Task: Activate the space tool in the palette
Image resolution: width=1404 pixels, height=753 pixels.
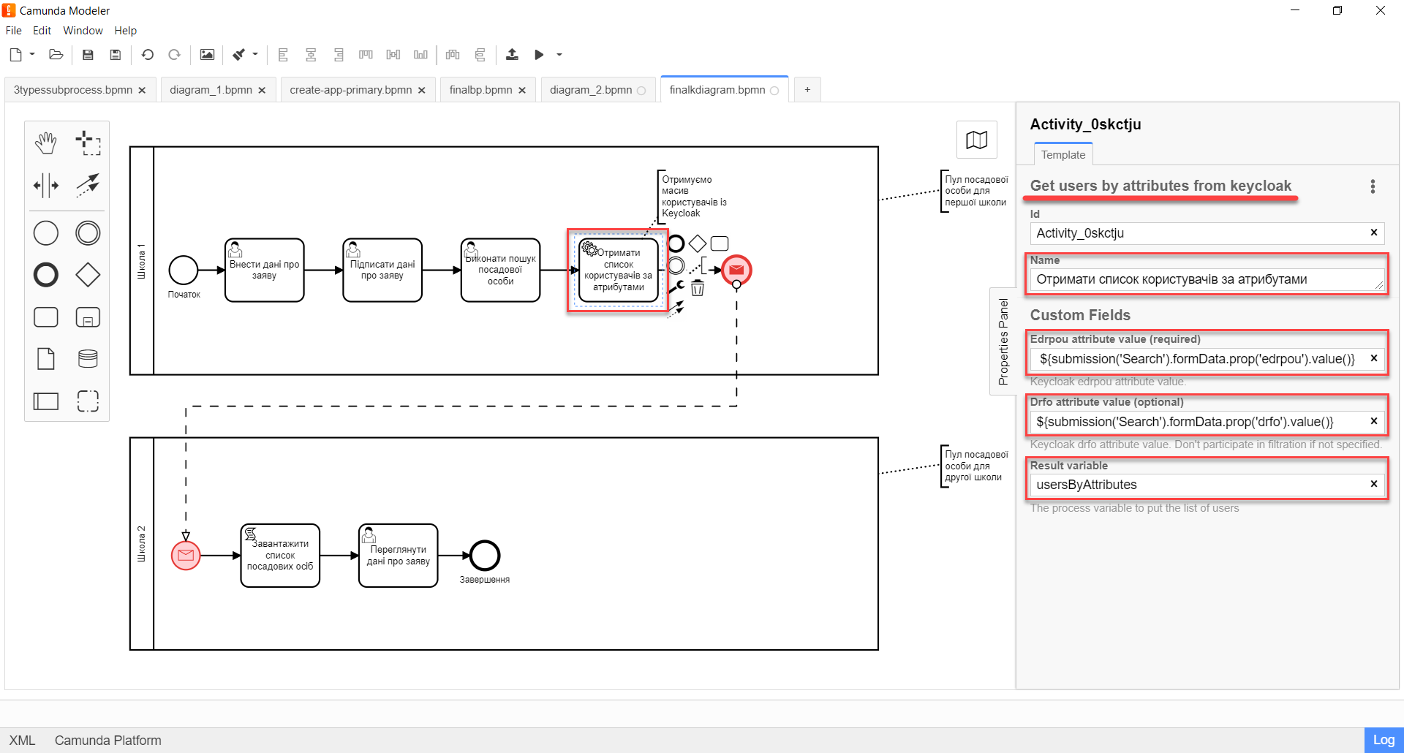Action: 46,185
